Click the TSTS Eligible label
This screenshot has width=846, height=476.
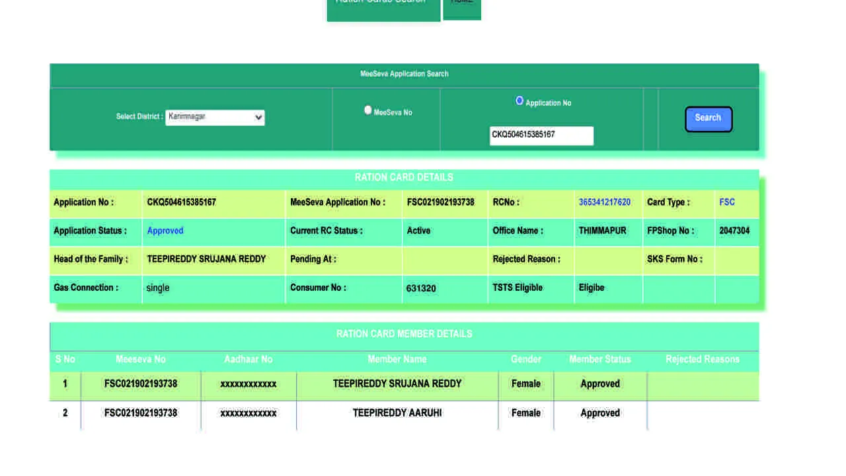(518, 288)
